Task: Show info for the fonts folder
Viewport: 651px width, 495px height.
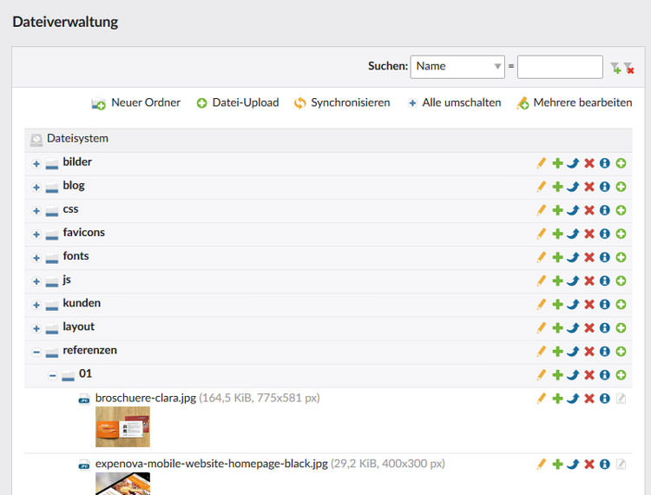Action: tap(605, 257)
